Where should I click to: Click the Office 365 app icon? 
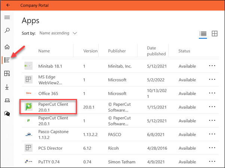(28, 93)
